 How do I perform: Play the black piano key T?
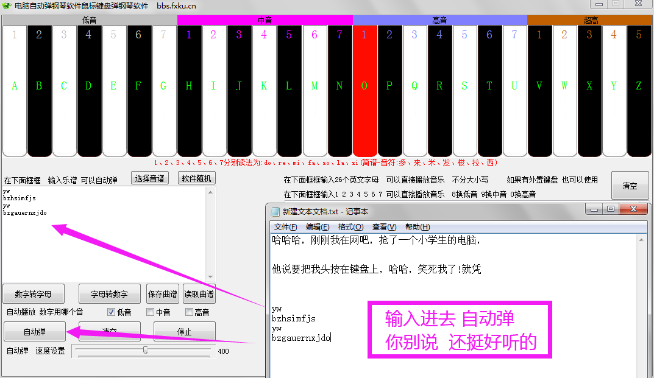489,91
